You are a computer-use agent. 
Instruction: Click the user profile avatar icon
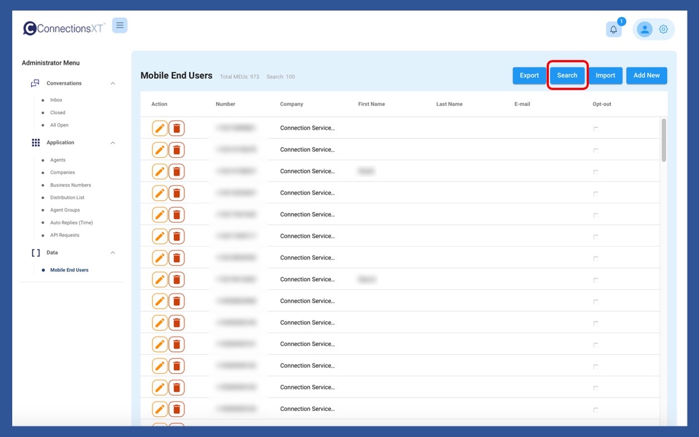(x=645, y=29)
